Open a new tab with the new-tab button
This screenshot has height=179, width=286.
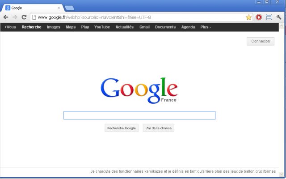70,8
